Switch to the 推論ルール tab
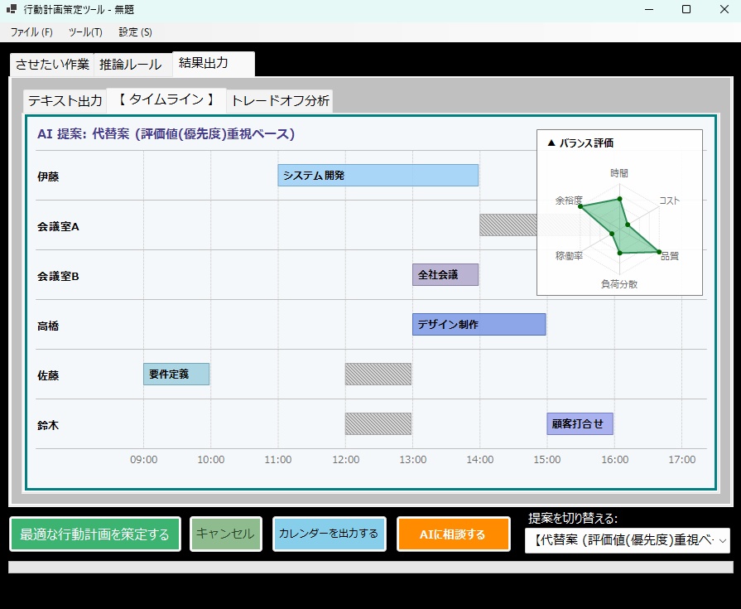Screen dimensions: 741x609 pyautogui.click(x=131, y=65)
